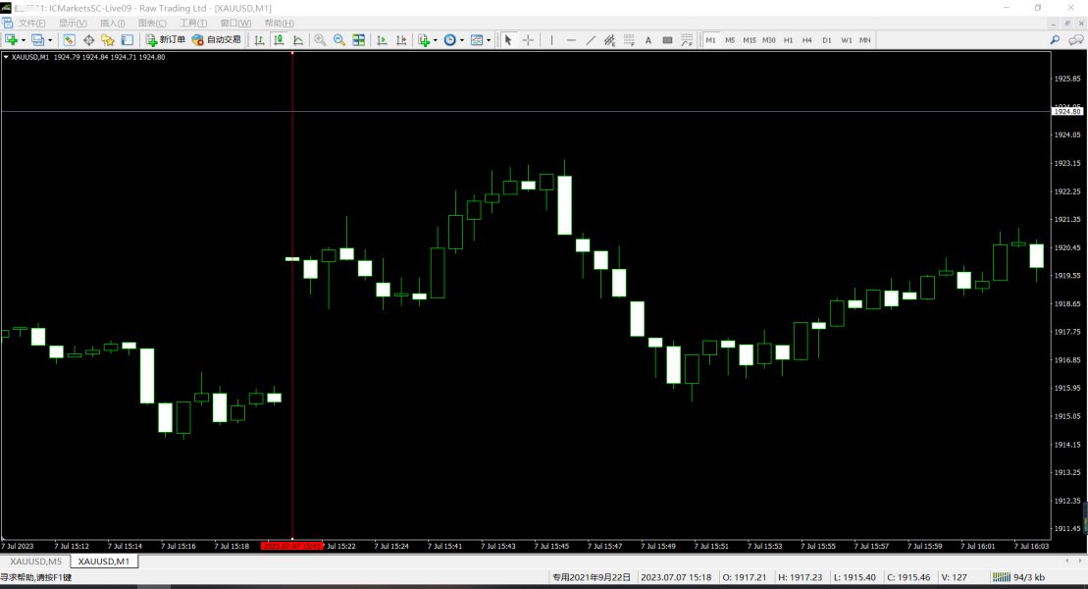Select the rectangle shape tool

tap(667, 40)
